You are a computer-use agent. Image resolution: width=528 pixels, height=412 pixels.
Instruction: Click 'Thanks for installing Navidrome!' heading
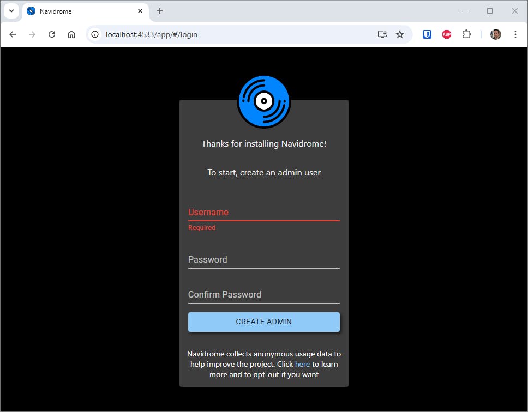[x=264, y=144]
